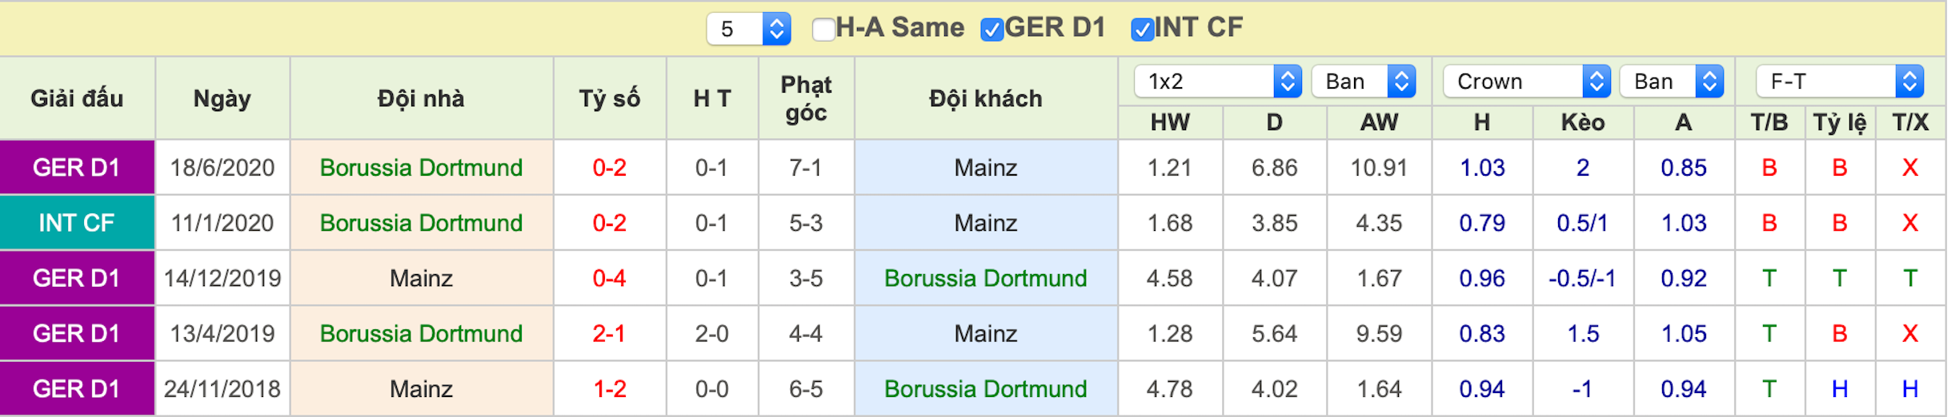Click the 0-4 score for 14/12/2019
The image size is (1951, 417).
pos(609,278)
